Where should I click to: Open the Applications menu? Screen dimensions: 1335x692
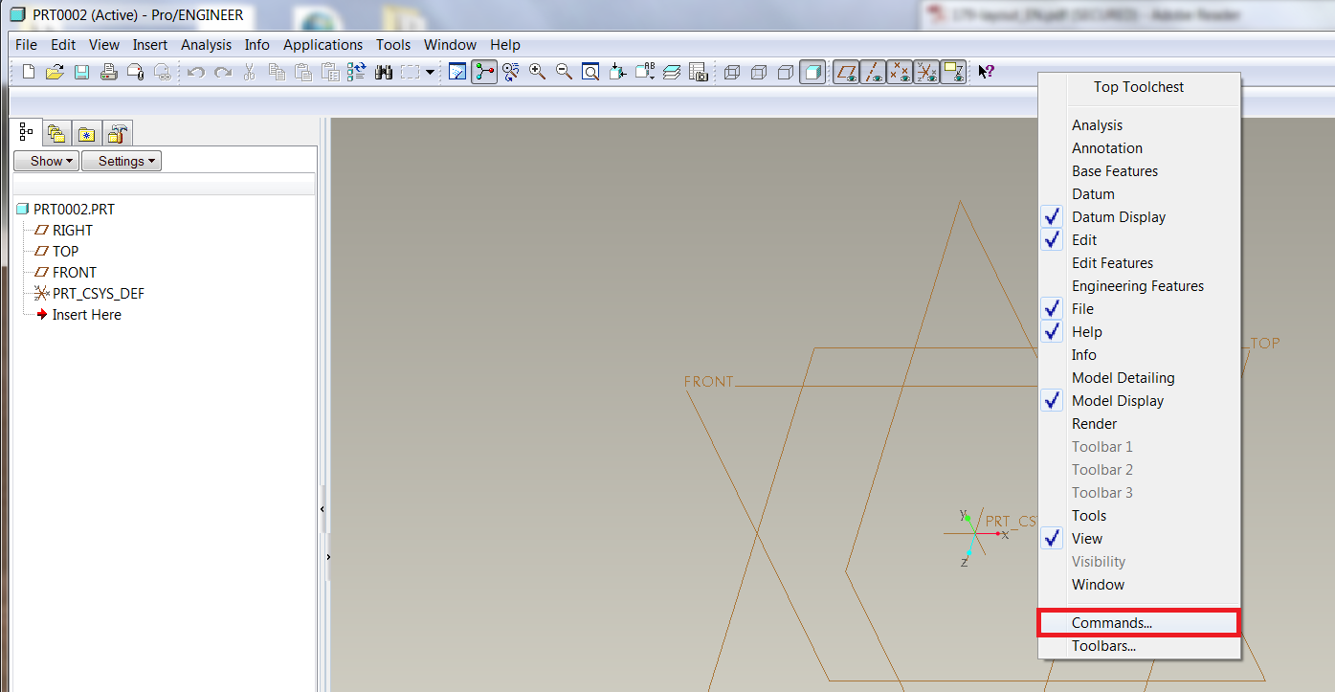(x=323, y=45)
